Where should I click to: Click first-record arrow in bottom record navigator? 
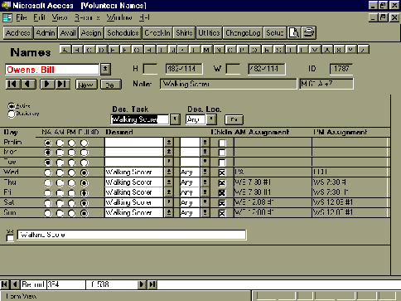[x=5, y=284]
